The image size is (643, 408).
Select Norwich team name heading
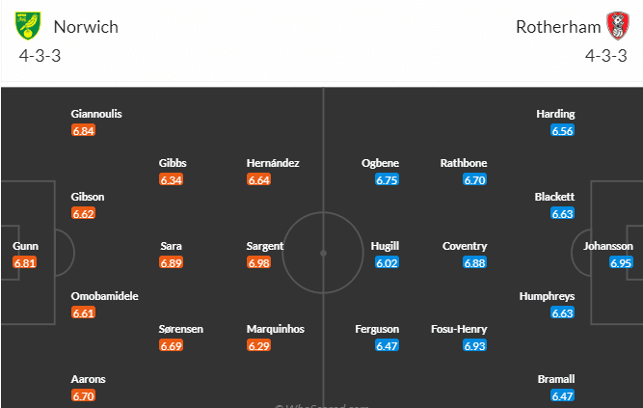(86, 27)
